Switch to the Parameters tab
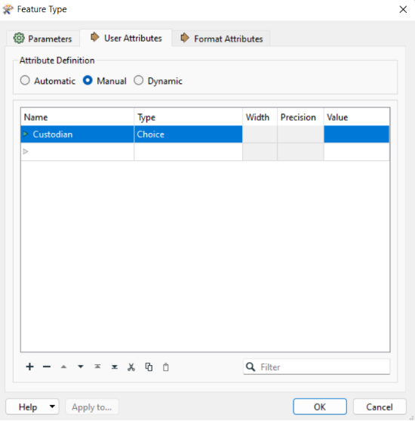 tap(43, 39)
